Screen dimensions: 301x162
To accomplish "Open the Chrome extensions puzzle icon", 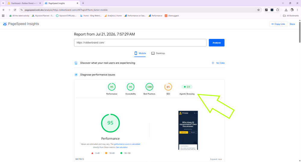I will tap(278, 10).
